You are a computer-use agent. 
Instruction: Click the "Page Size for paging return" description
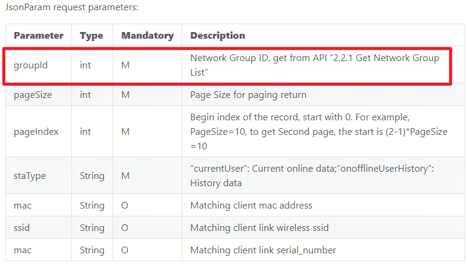(248, 95)
